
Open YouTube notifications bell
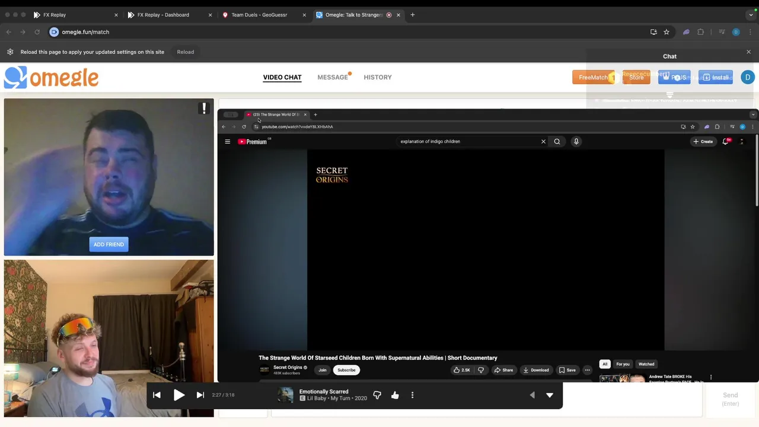point(726,141)
